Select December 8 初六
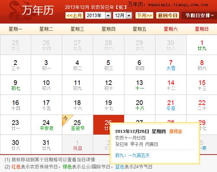217x172 pixels. (202, 65)
